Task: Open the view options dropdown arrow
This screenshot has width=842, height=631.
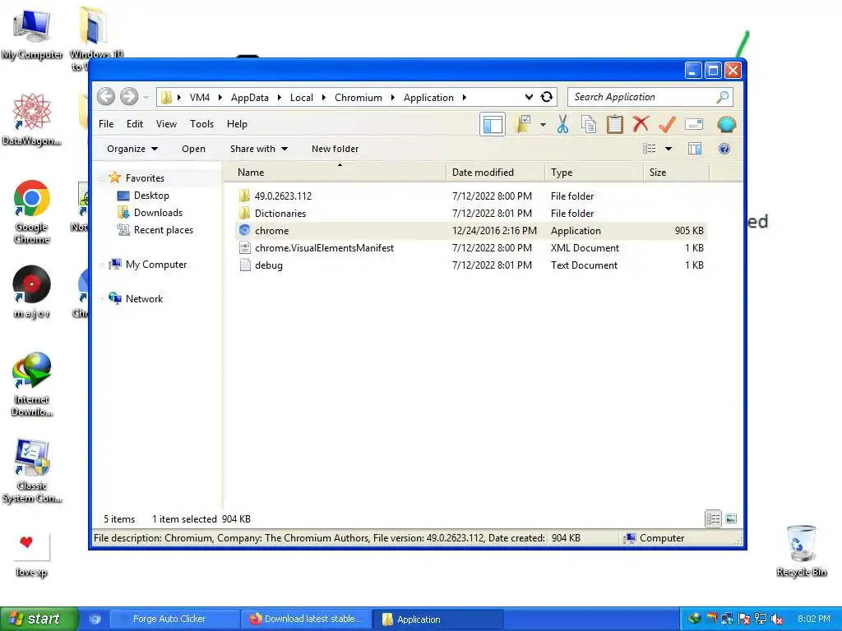Action: pyautogui.click(x=669, y=149)
